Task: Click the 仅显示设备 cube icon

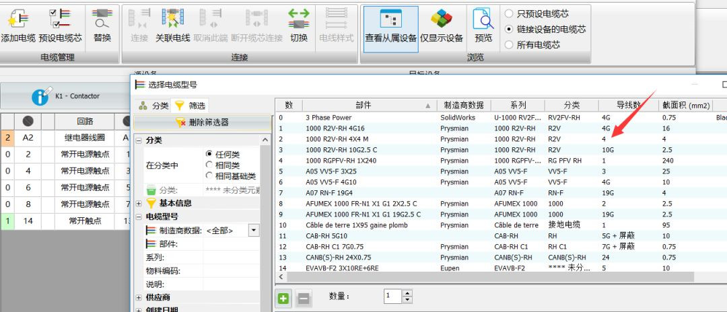Action: coord(442,20)
